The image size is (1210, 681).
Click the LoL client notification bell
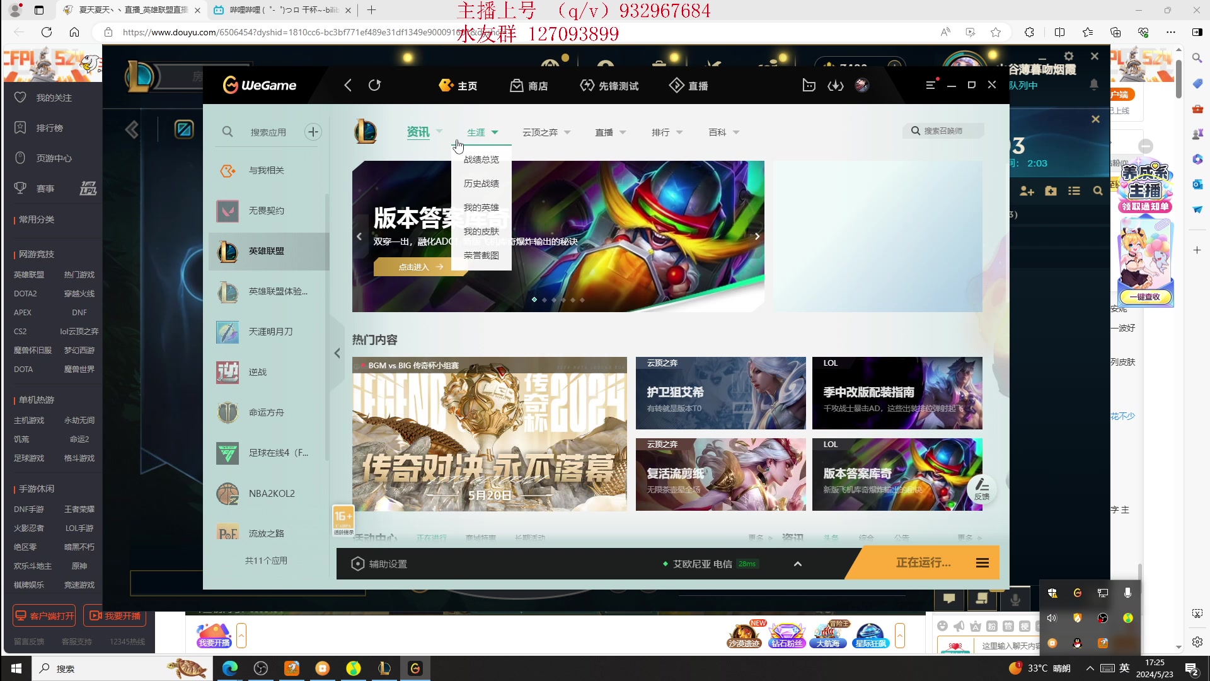1094,84
